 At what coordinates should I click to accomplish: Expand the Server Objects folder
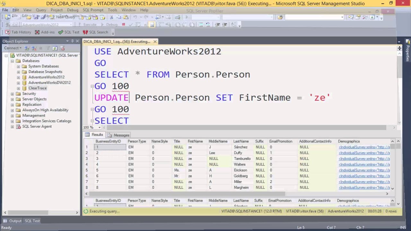click(12, 99)
